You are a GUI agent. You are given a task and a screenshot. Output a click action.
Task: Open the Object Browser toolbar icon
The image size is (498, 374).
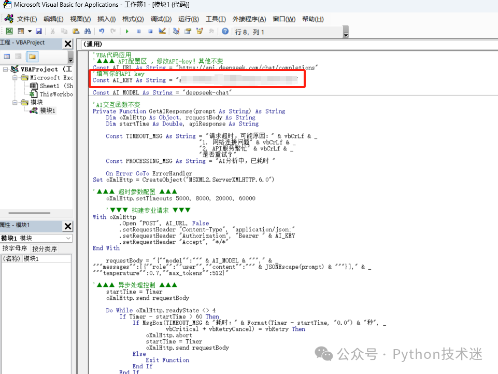pos(200,31)
